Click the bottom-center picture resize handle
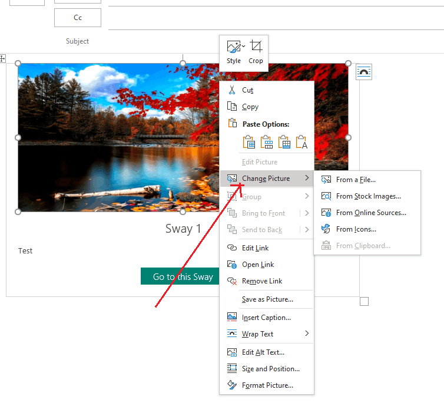The width and height of the screenshot is (444, 406). [183, 212]
